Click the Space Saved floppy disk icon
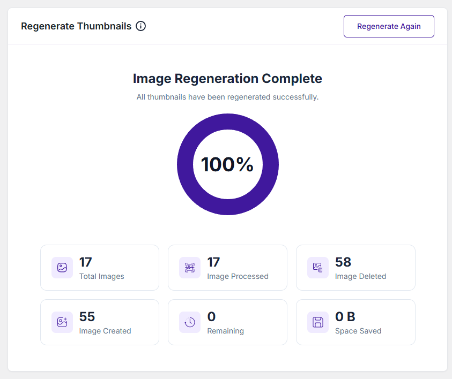This screenshot has height=379, width=452. click(317, 322)
